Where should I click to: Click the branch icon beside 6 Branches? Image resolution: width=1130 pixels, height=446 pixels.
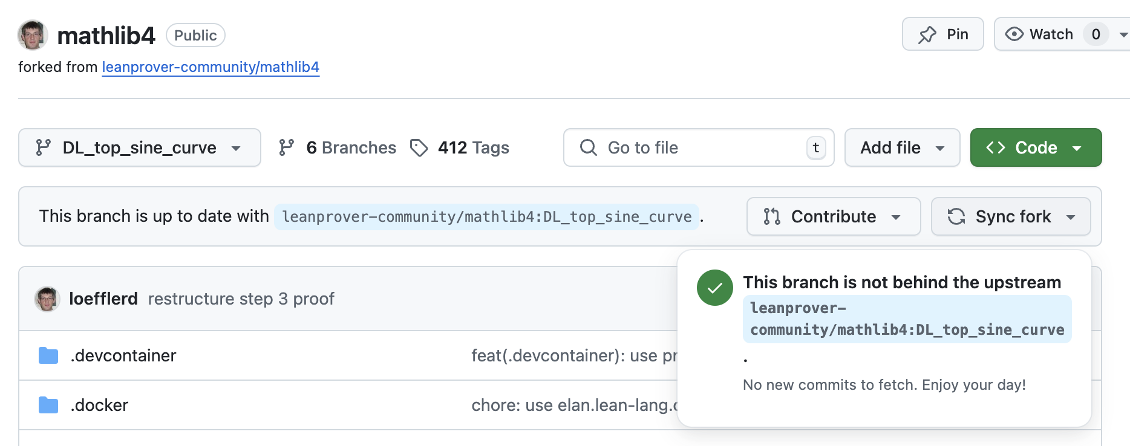click(x=286, y=147)
